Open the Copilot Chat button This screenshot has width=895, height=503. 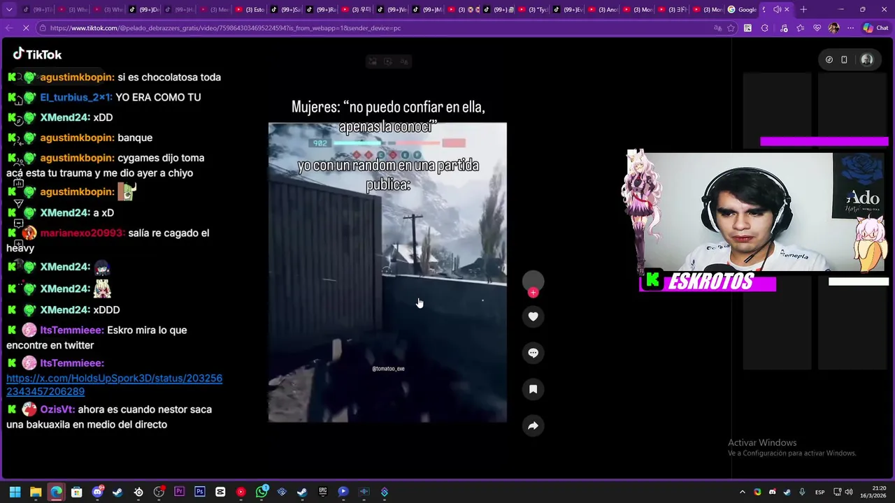pos(875,28)
